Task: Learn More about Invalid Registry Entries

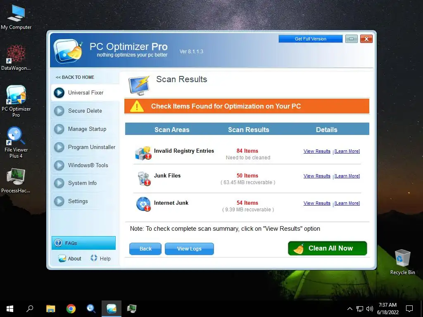Action: click(347, 151)
